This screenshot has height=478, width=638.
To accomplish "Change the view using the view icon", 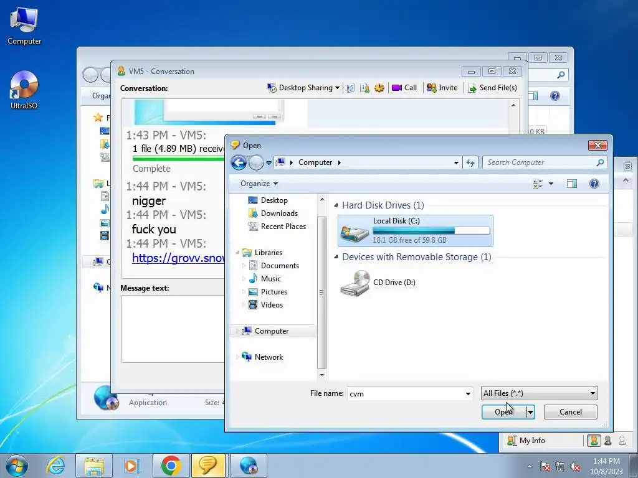I will (x=538, y=184).
